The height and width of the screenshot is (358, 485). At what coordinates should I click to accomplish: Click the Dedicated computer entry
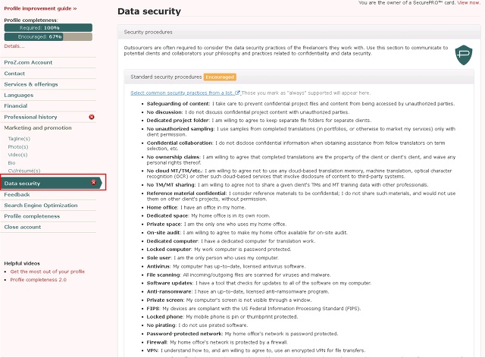pos(231,241)
